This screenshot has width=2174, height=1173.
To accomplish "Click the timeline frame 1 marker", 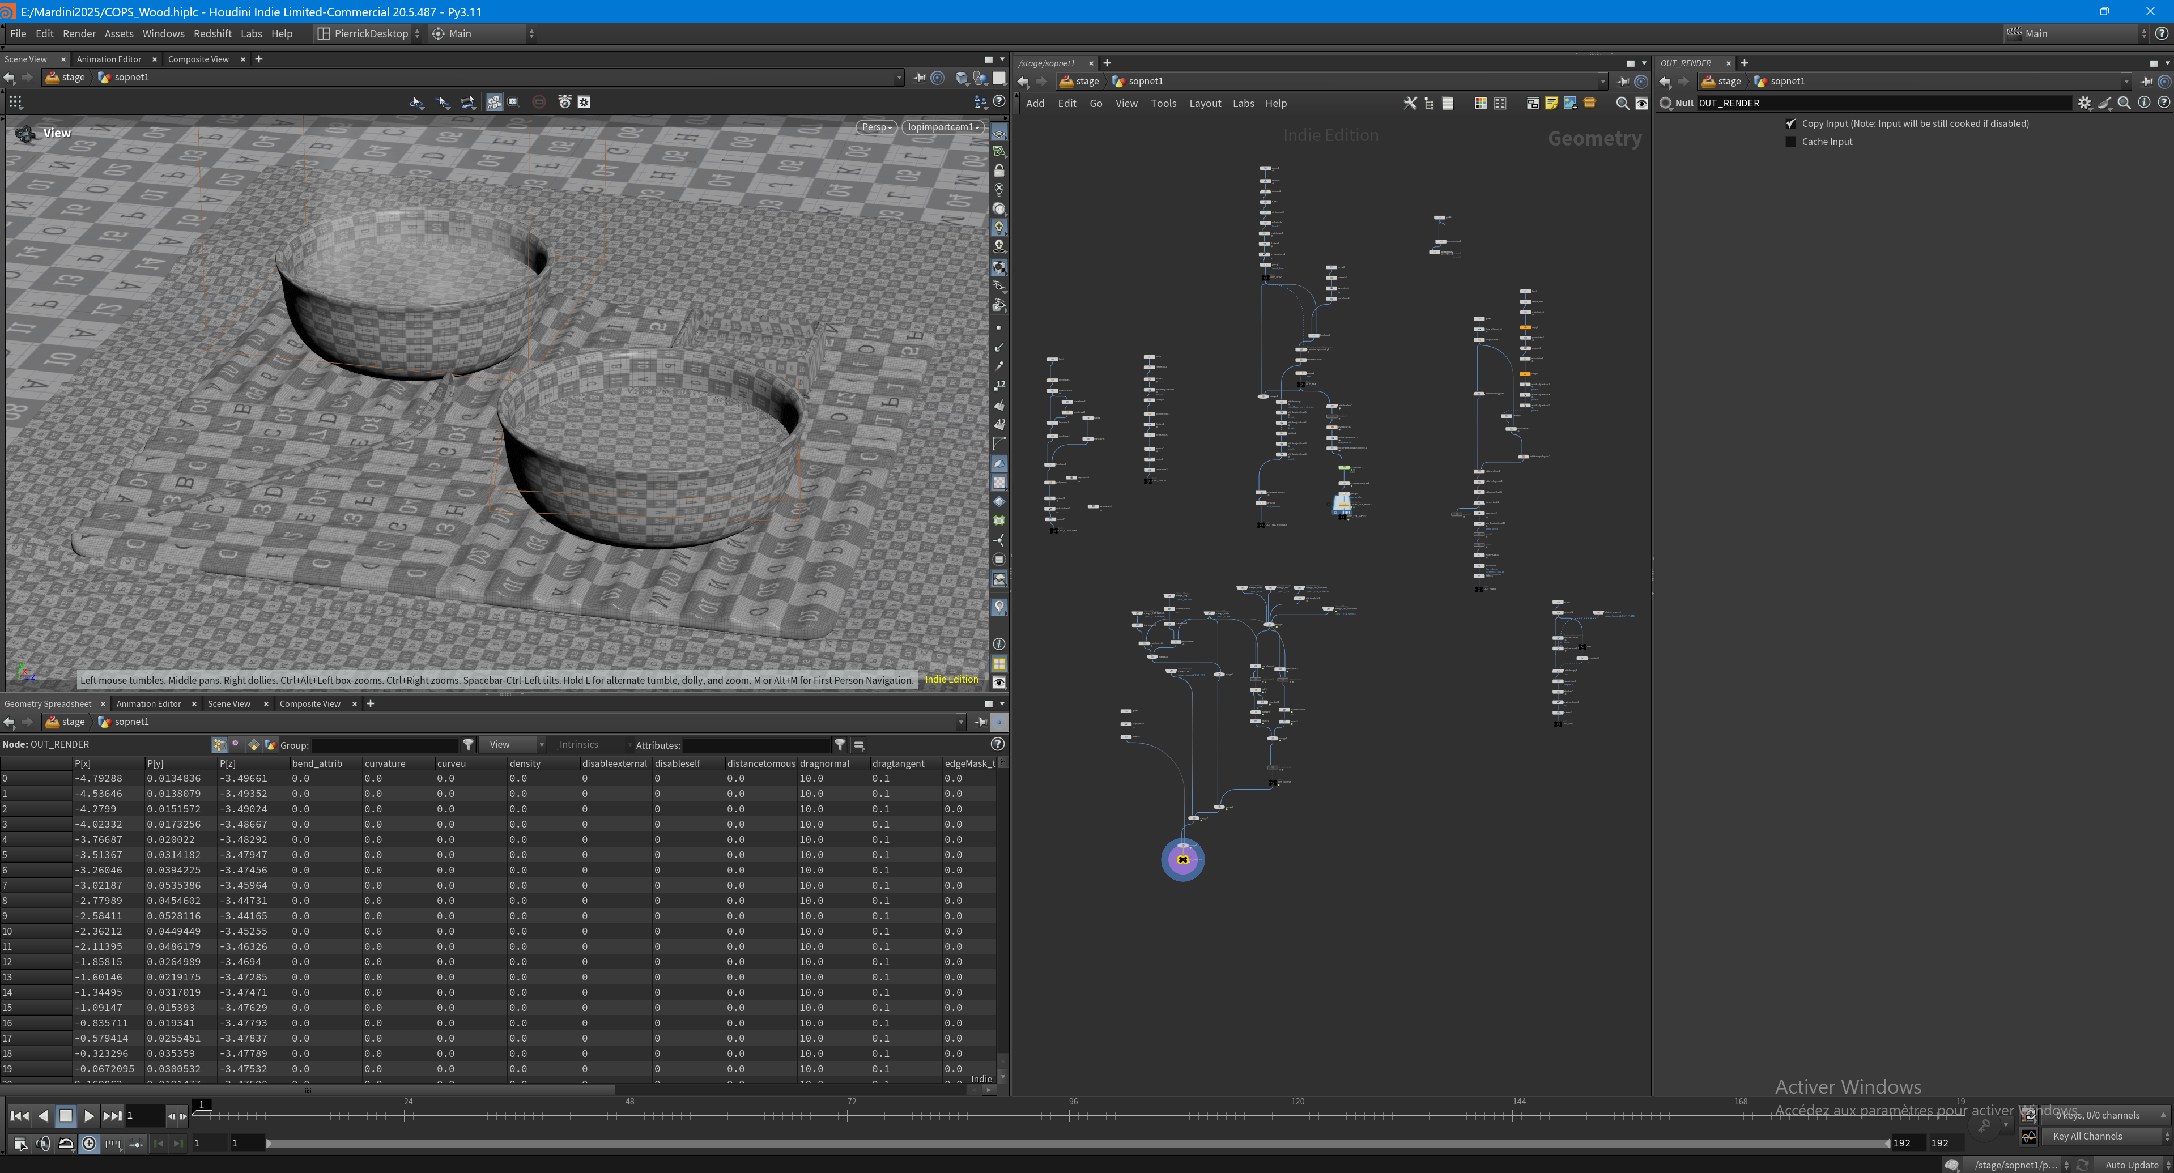I will pos(202,1104).
